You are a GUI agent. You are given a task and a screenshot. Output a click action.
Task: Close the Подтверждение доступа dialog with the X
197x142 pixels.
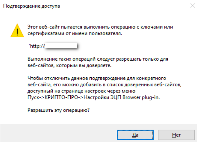193,6
